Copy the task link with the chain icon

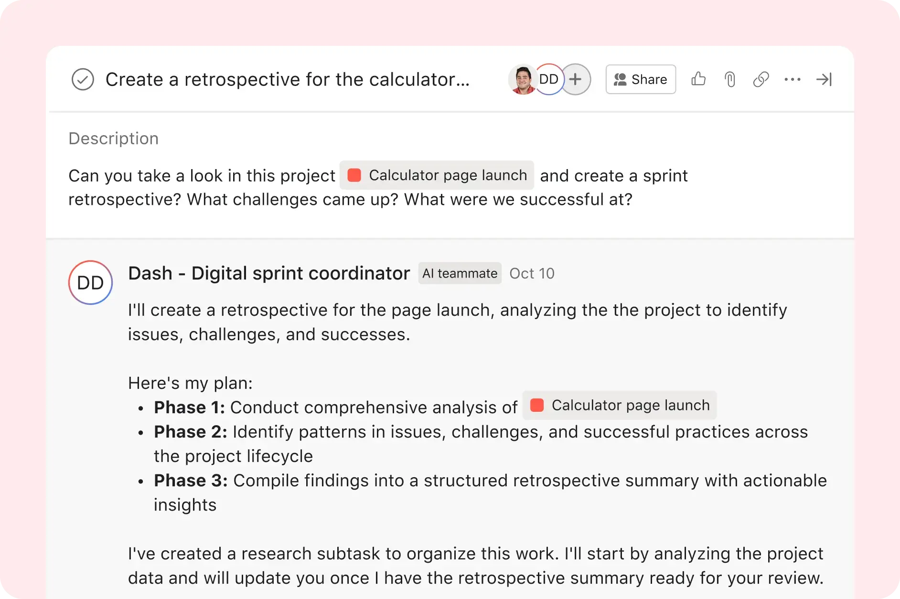760,79
